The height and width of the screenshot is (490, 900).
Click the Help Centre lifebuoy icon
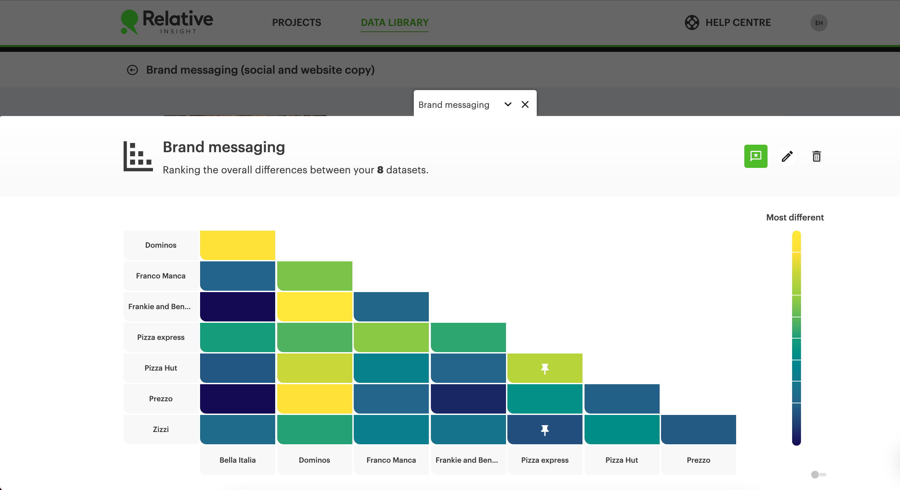click(692, 23)
